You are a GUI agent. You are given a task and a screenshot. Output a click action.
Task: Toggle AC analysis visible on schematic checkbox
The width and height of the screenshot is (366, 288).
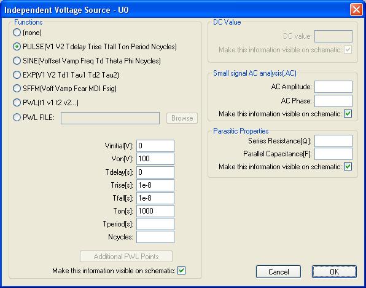click(348, 114)
